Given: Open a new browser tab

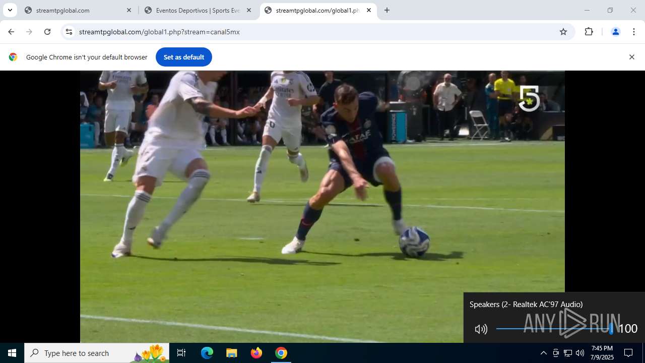Looking at the screenshot, I should click(387, 10).
